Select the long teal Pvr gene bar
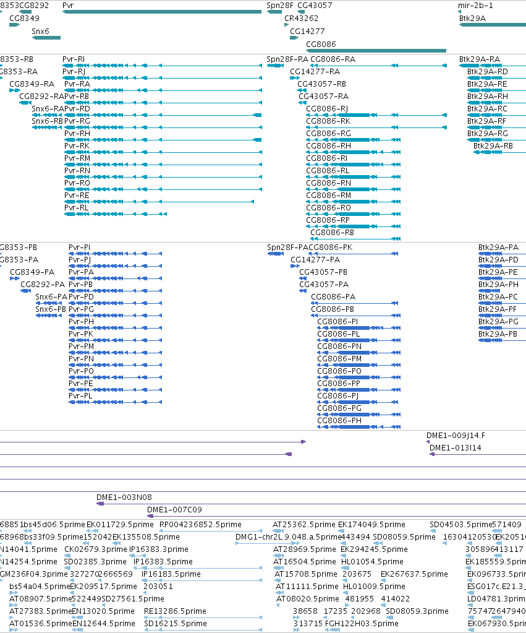This screenshot has width=526, height=633. pyautogui.click(x=162, y=12)
